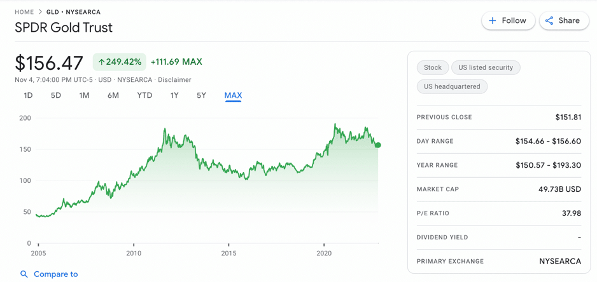The height and width of the screenshot is (282, 597).
Task: Click the Stock tag chip
Action: 433,67
